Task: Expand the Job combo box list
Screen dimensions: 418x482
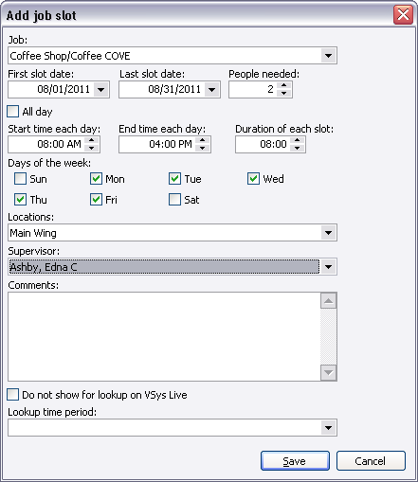Action: coord(329,56)
